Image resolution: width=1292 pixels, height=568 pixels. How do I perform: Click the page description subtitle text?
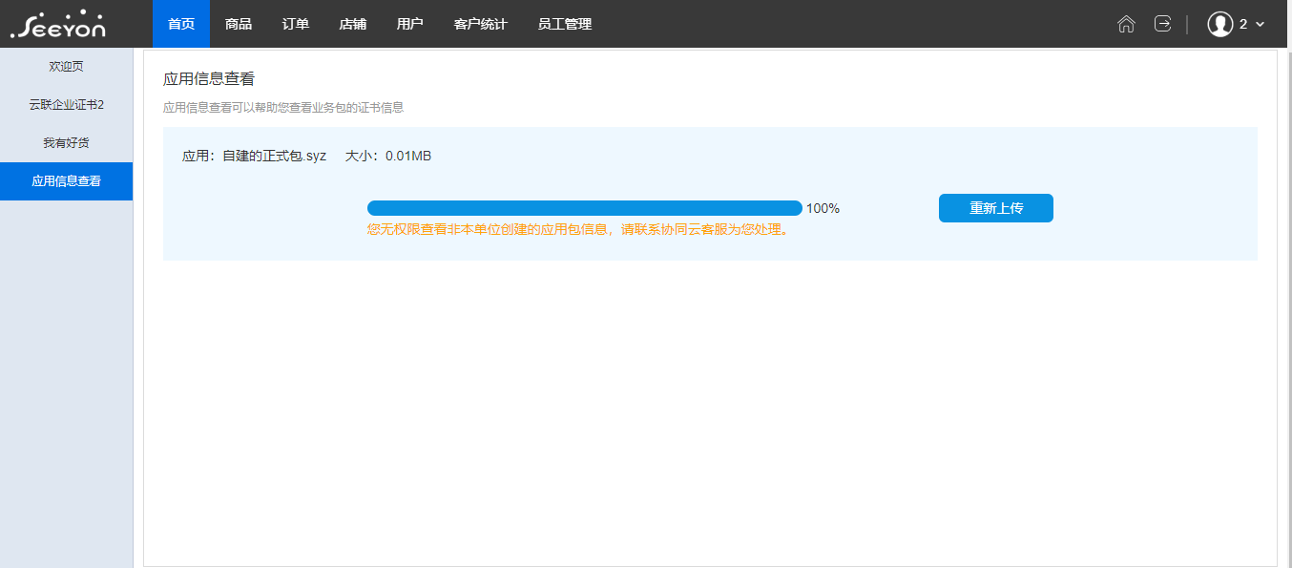(283, 108)
